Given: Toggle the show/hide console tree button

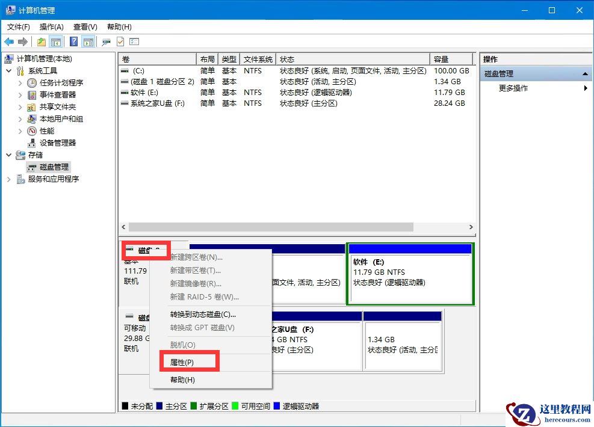Looking at the screenshot, I should [x=56, y=41].
